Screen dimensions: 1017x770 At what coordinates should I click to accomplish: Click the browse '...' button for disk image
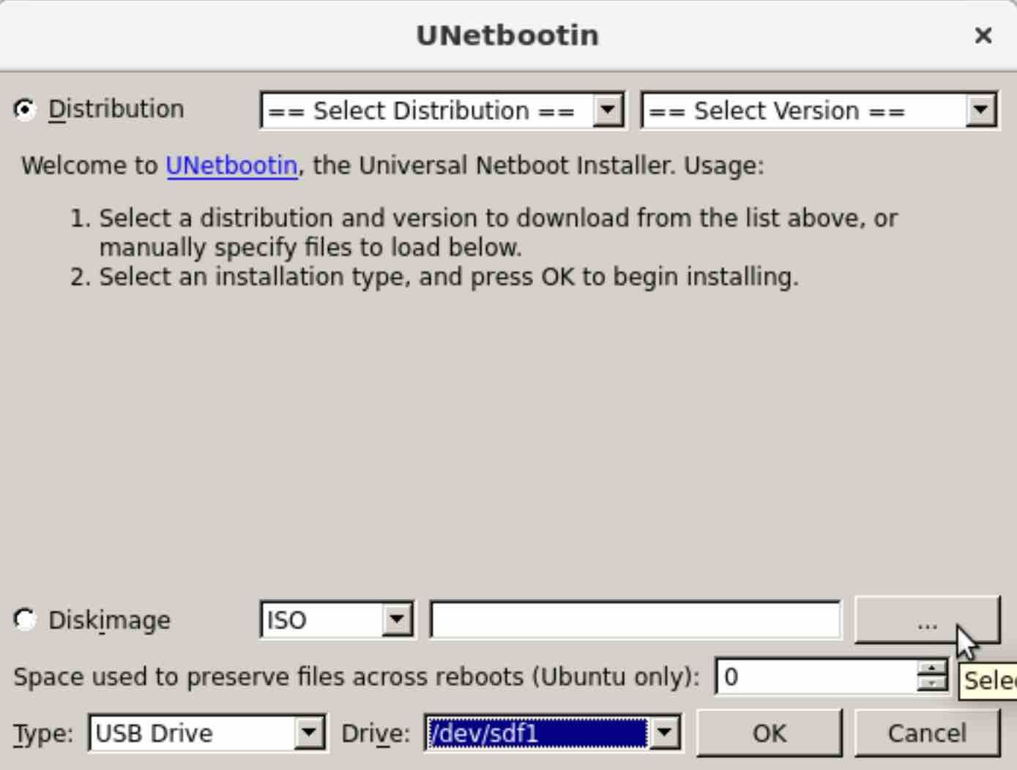[927, 621]
